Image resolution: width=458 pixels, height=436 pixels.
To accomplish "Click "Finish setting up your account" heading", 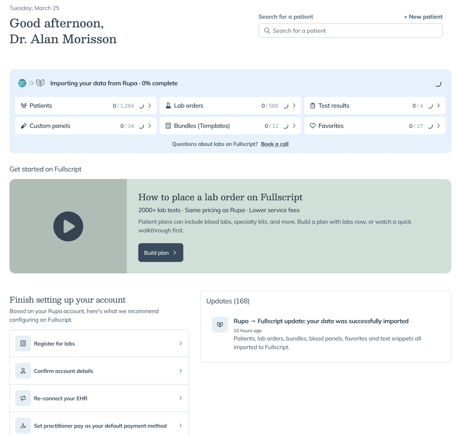I will point(68,300).
